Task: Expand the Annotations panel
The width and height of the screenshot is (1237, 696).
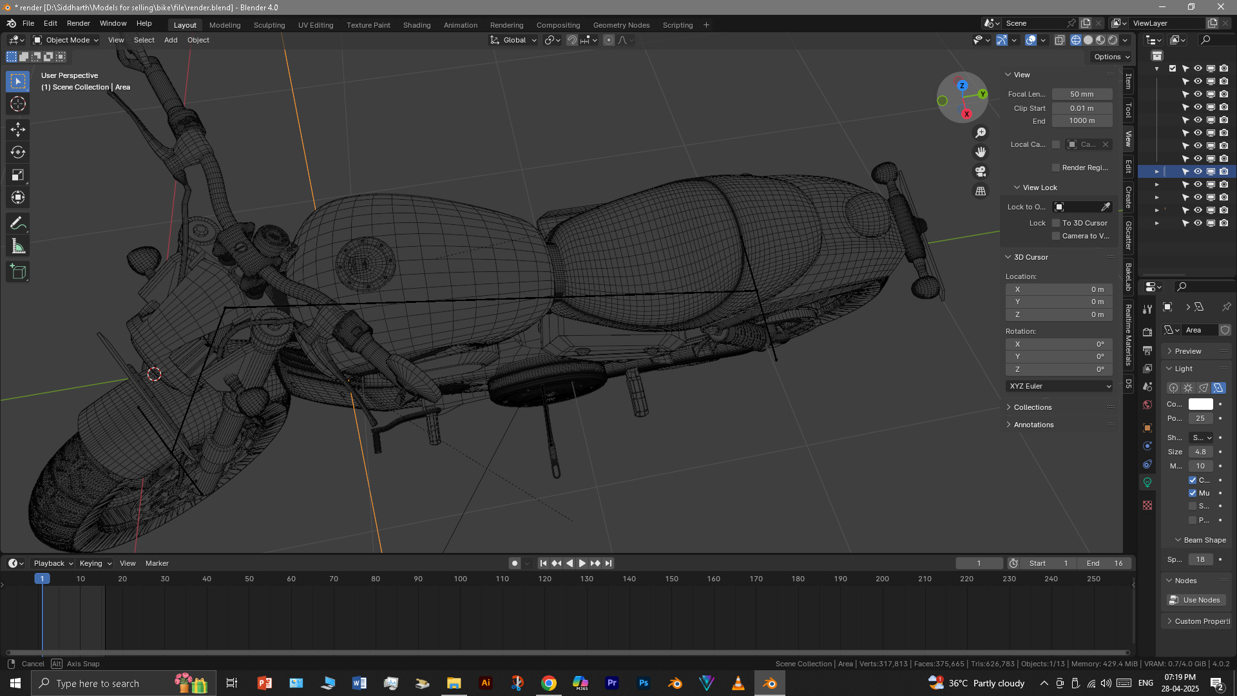Action: tap(1033, 425)
